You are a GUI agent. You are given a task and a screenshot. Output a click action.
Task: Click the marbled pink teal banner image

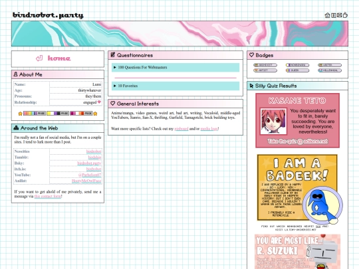(179, 34)
